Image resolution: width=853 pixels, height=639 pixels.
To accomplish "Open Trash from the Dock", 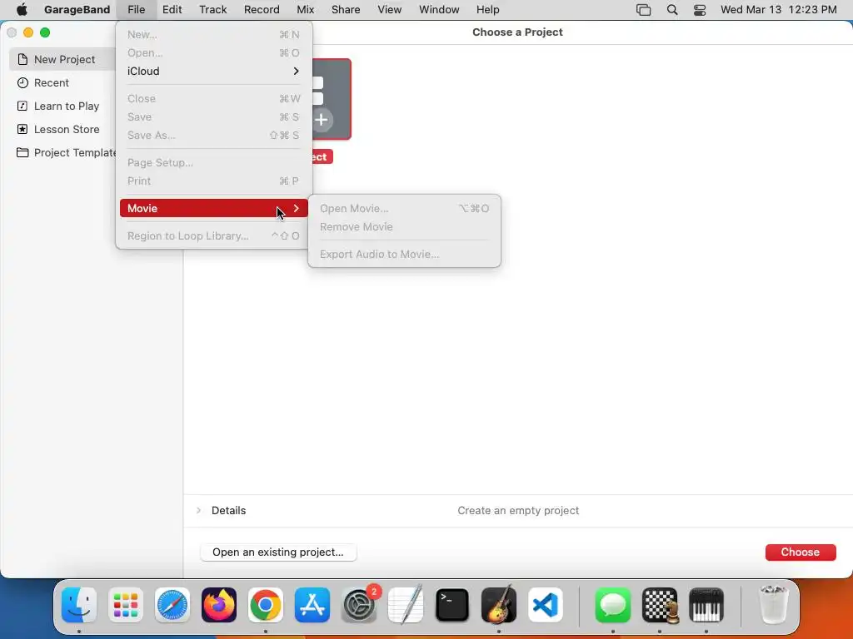I will coord(774,605).
